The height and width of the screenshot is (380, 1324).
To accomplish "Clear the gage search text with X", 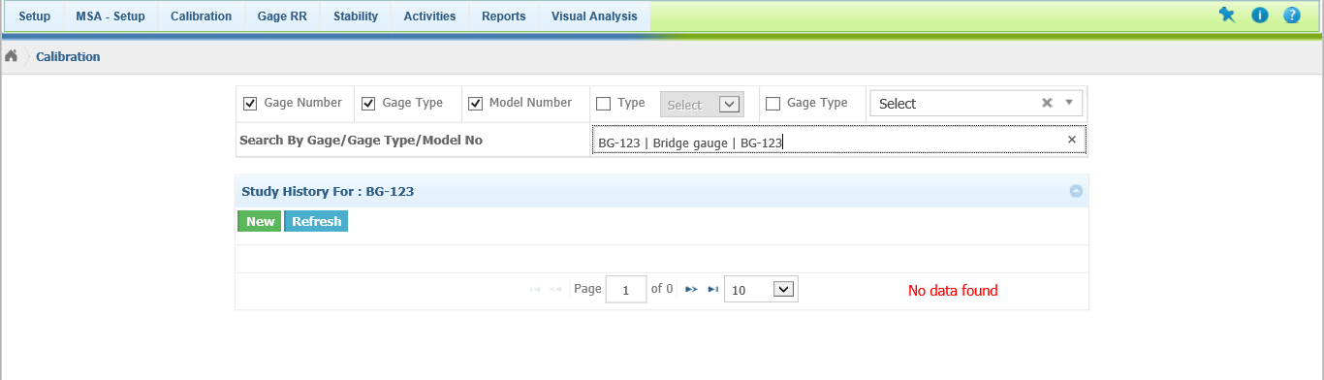I will 1072,140.
